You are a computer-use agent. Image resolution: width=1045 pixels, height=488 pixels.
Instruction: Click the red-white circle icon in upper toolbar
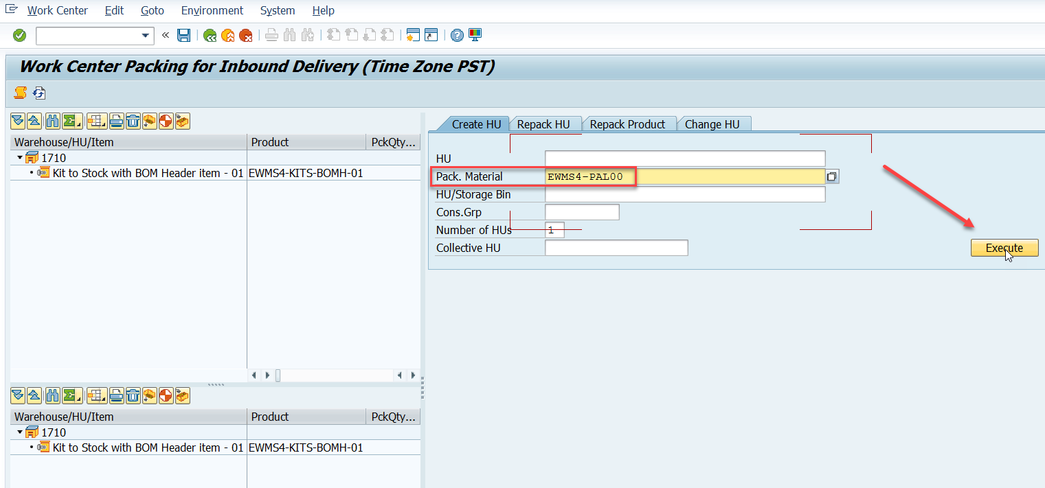click(166, 121)
